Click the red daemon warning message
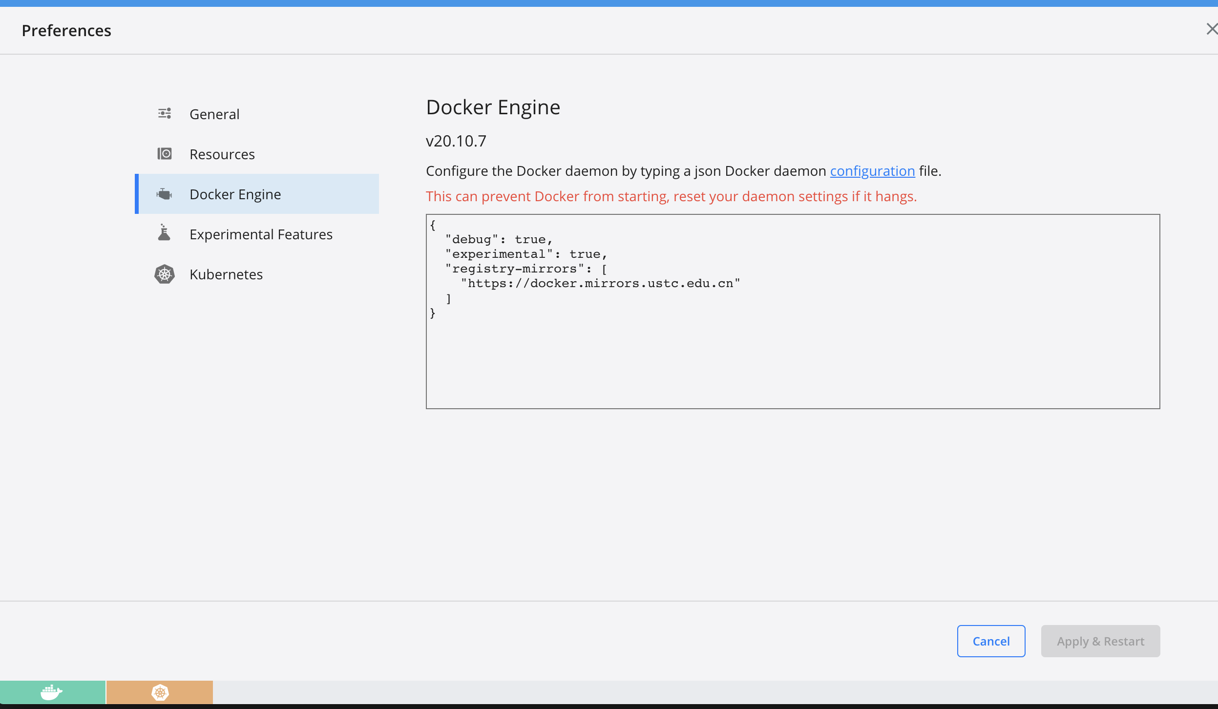Viewport: 1218px width, 709px height. point(671,196)
